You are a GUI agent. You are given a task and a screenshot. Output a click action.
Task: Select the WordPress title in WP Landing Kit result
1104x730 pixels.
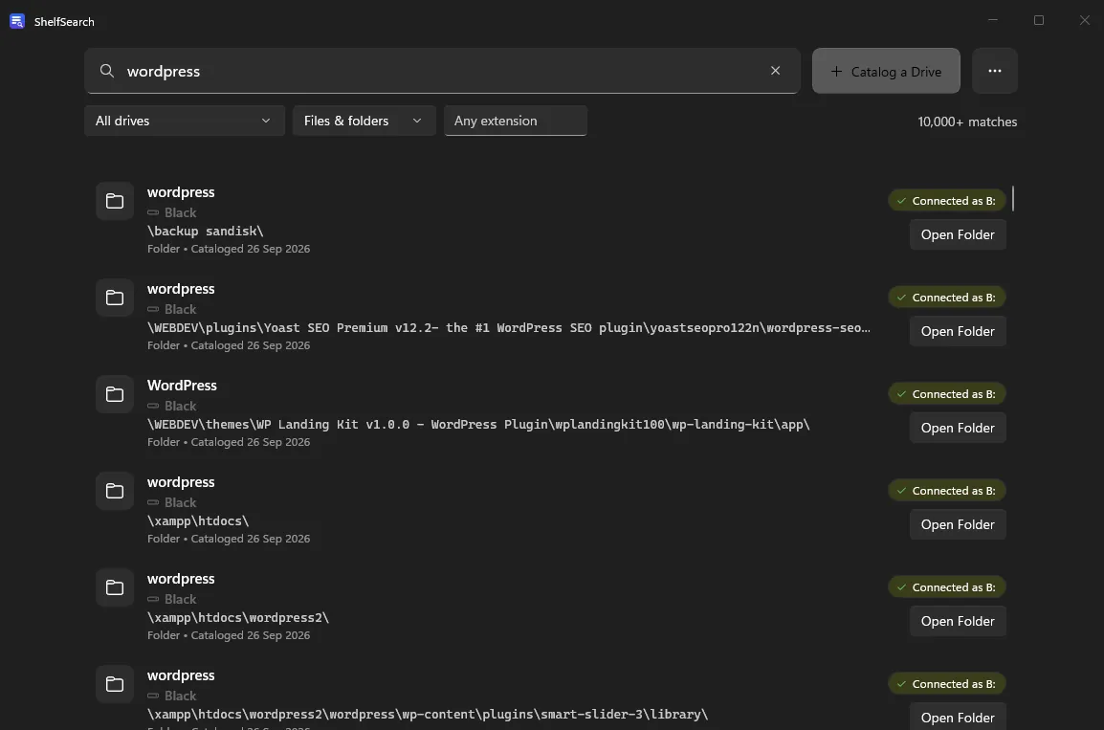[182, 385]
